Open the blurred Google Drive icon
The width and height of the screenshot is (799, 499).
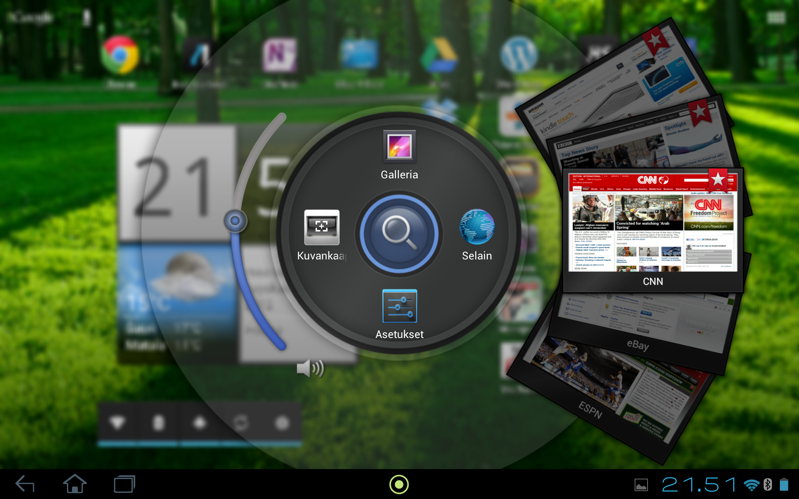click(x=439, y=54)
